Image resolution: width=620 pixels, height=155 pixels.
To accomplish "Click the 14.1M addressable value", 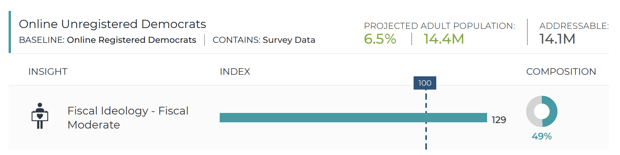I will pos(557,39).
